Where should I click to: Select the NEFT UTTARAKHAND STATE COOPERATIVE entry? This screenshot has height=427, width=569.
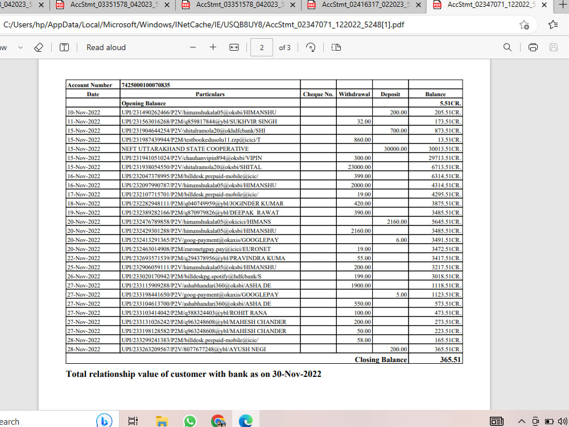click(x=185, y=149)
